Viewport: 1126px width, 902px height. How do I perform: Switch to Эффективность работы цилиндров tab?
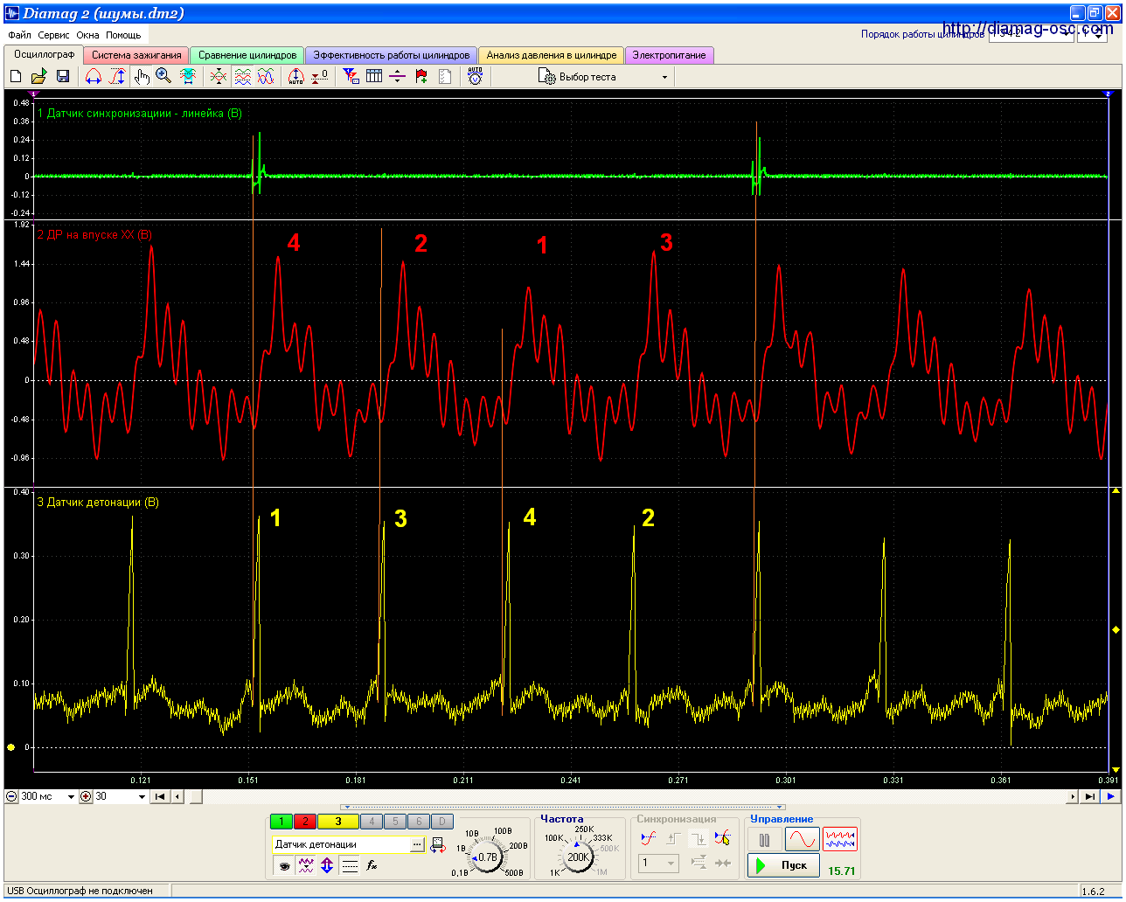click(x=392, y=55)
